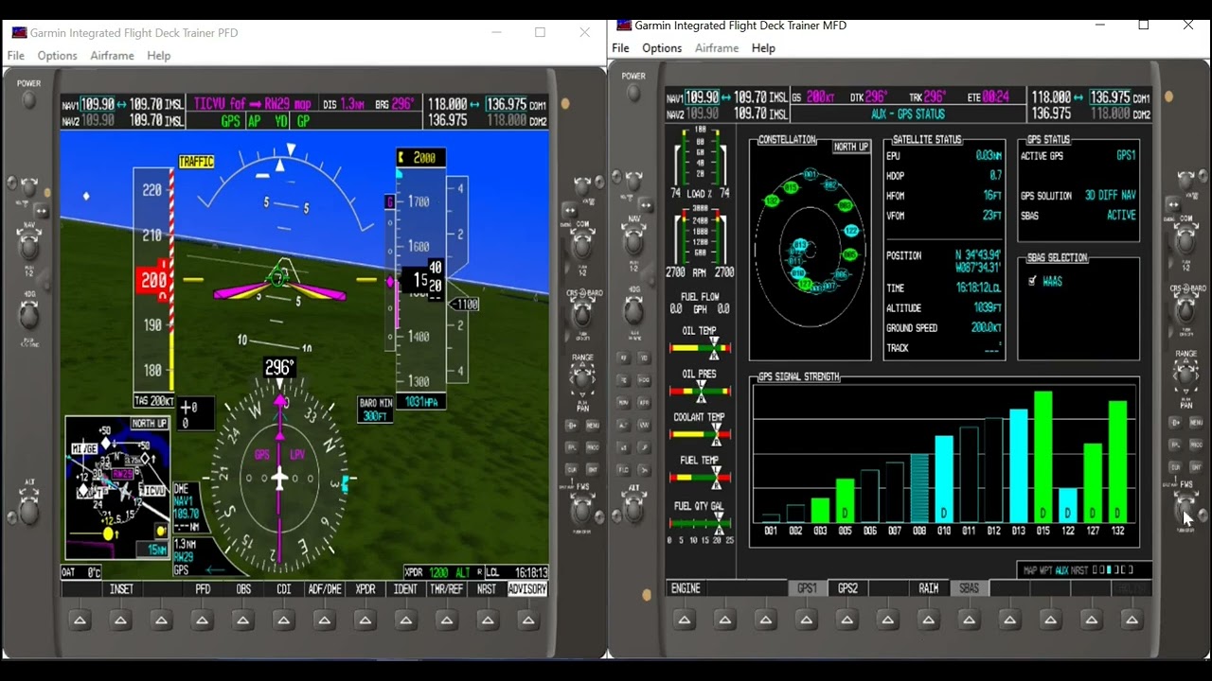The width and height of the screenshot is (1212, 681).
Task: Open the Help menu in the MFD window
Action: point(763,48)
